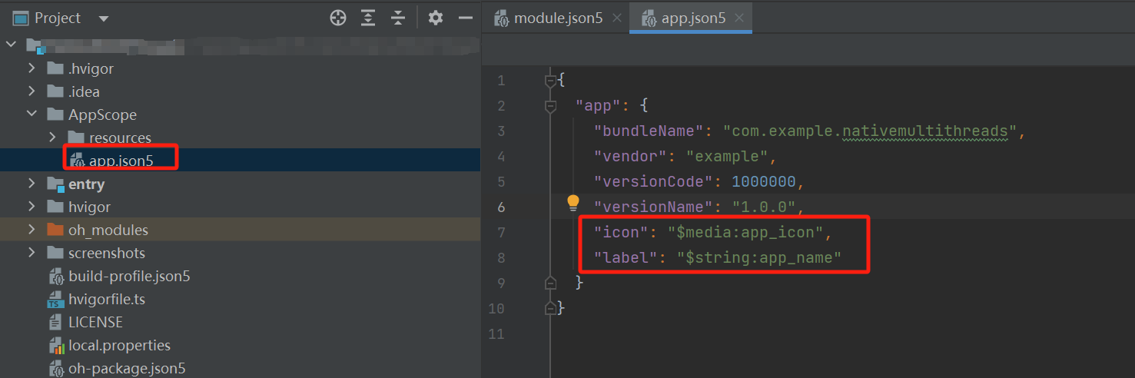Switch to the module.json5 tab
Viewport: 1135px width, 378px height.
coord(557,18)
